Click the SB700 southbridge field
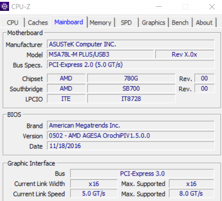The width and height of the screenshot is (222, 201). tap(131, 88)
